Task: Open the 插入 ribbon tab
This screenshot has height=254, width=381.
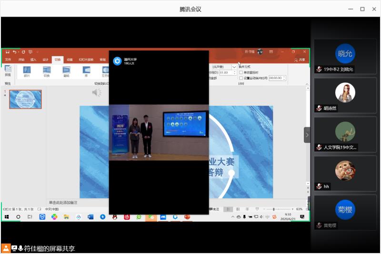Action: (x=33, y=60)
